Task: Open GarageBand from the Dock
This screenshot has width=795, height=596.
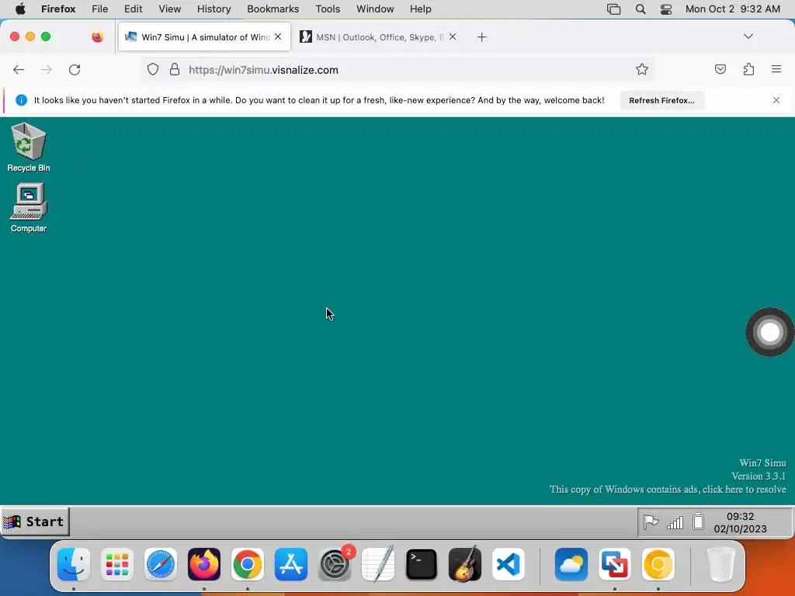Action: coord(465,563)
